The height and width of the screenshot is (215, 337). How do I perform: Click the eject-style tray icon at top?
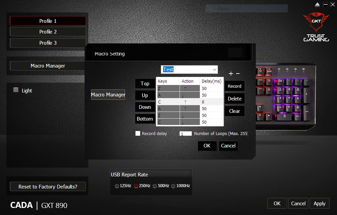tap(317, 4)
